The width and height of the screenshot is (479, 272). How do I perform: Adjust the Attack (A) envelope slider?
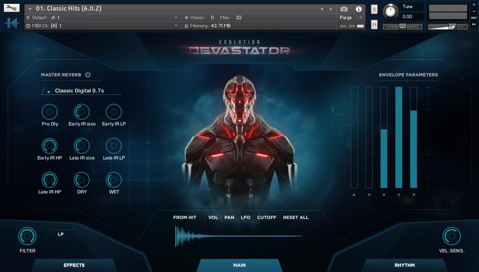(x=354, y=137)
